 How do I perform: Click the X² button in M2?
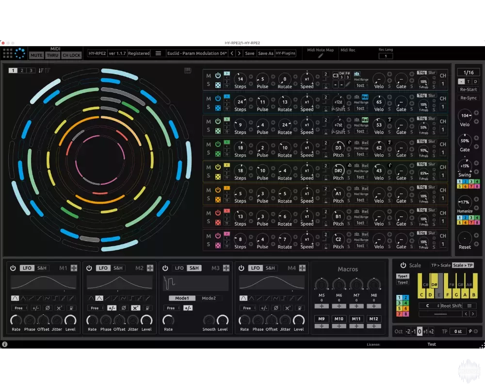tap(135, 308)
